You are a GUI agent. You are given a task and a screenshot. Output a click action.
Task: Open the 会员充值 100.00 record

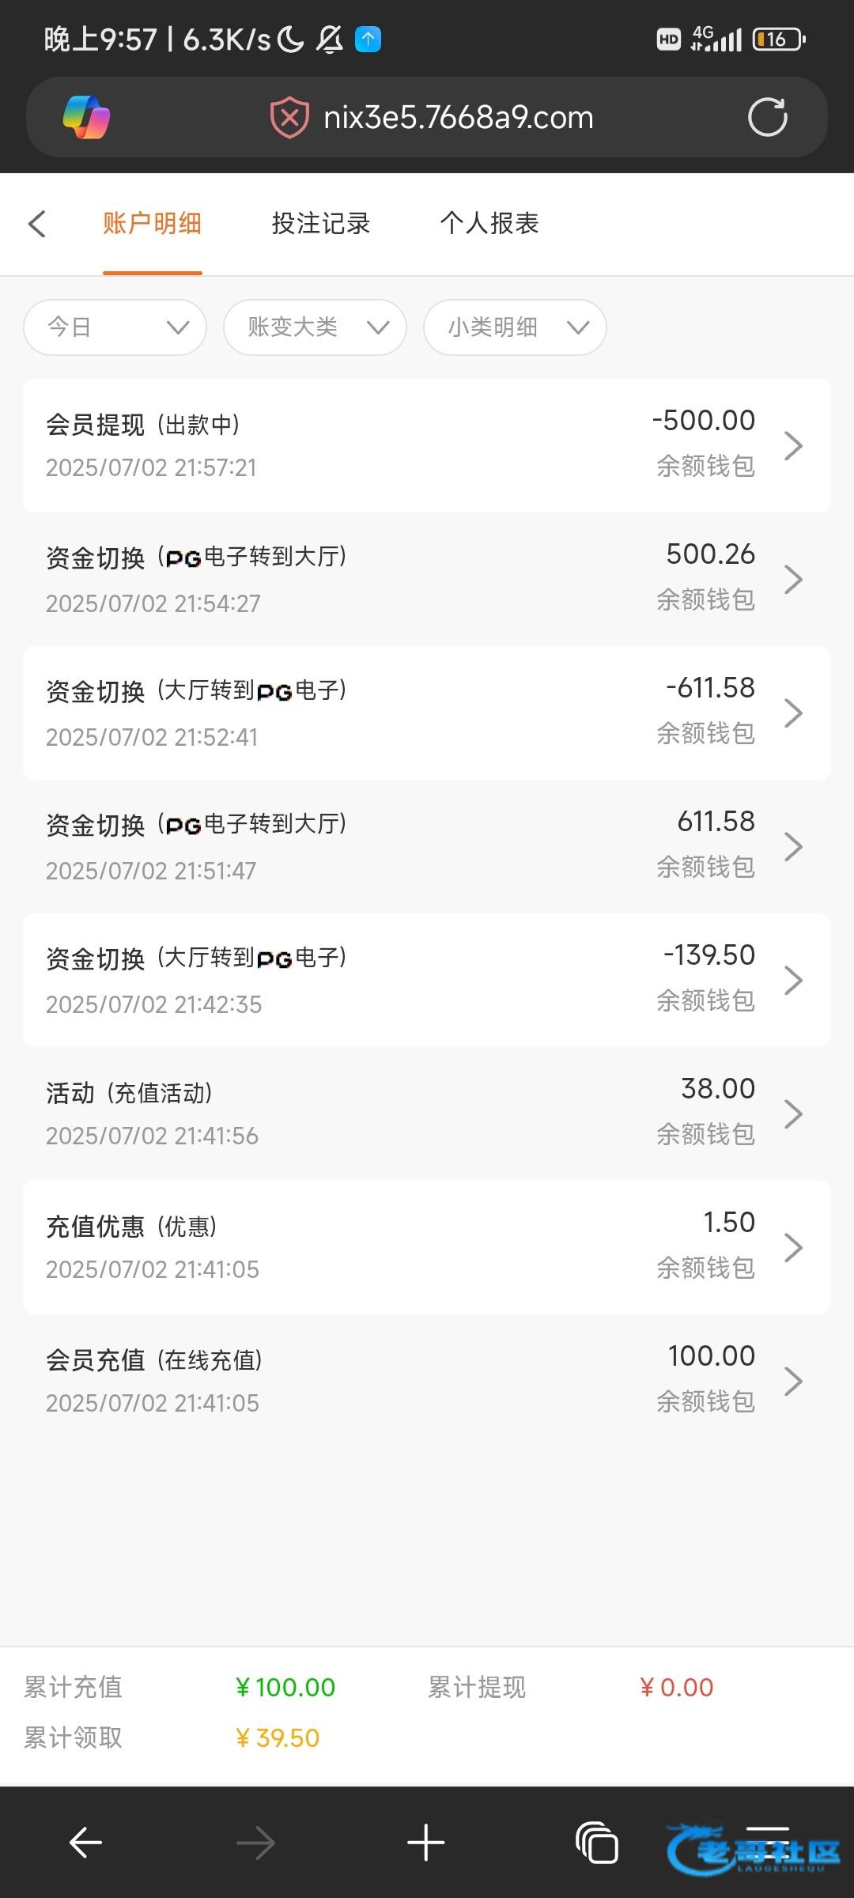tap(427, 1381)
